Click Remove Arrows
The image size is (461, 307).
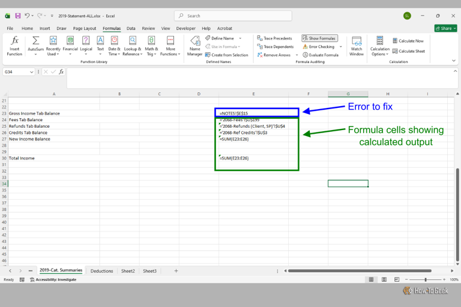274,55
